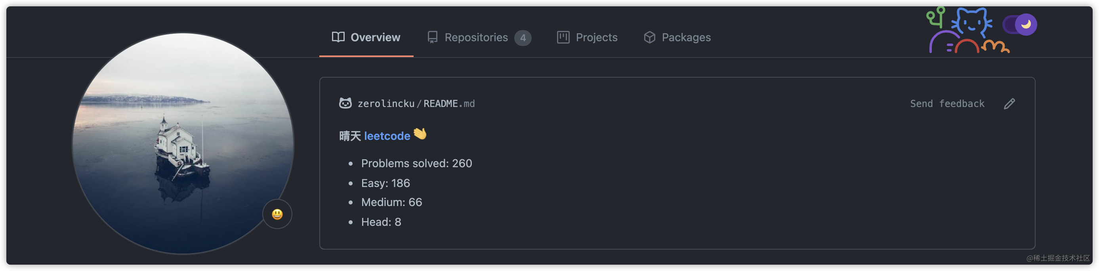The height and width of the screenshot is (271, 1099).
Task: Open the README.md file link
Action: point(449,104)
